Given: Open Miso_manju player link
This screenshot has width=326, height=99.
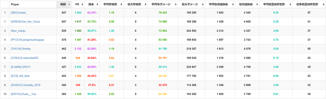Looking at the screenshot, I should 18,31.
